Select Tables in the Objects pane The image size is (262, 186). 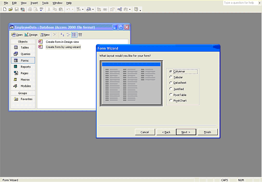pyautogui.click(x=23, y=48)
